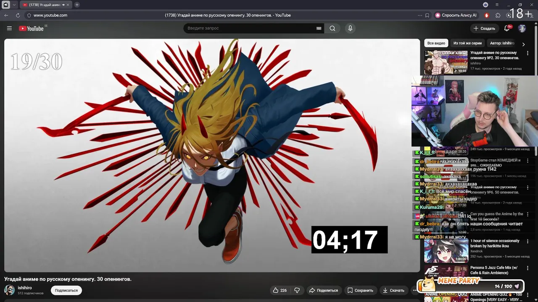Click the Подписаться subscribe button

click(x=66, y=290)
